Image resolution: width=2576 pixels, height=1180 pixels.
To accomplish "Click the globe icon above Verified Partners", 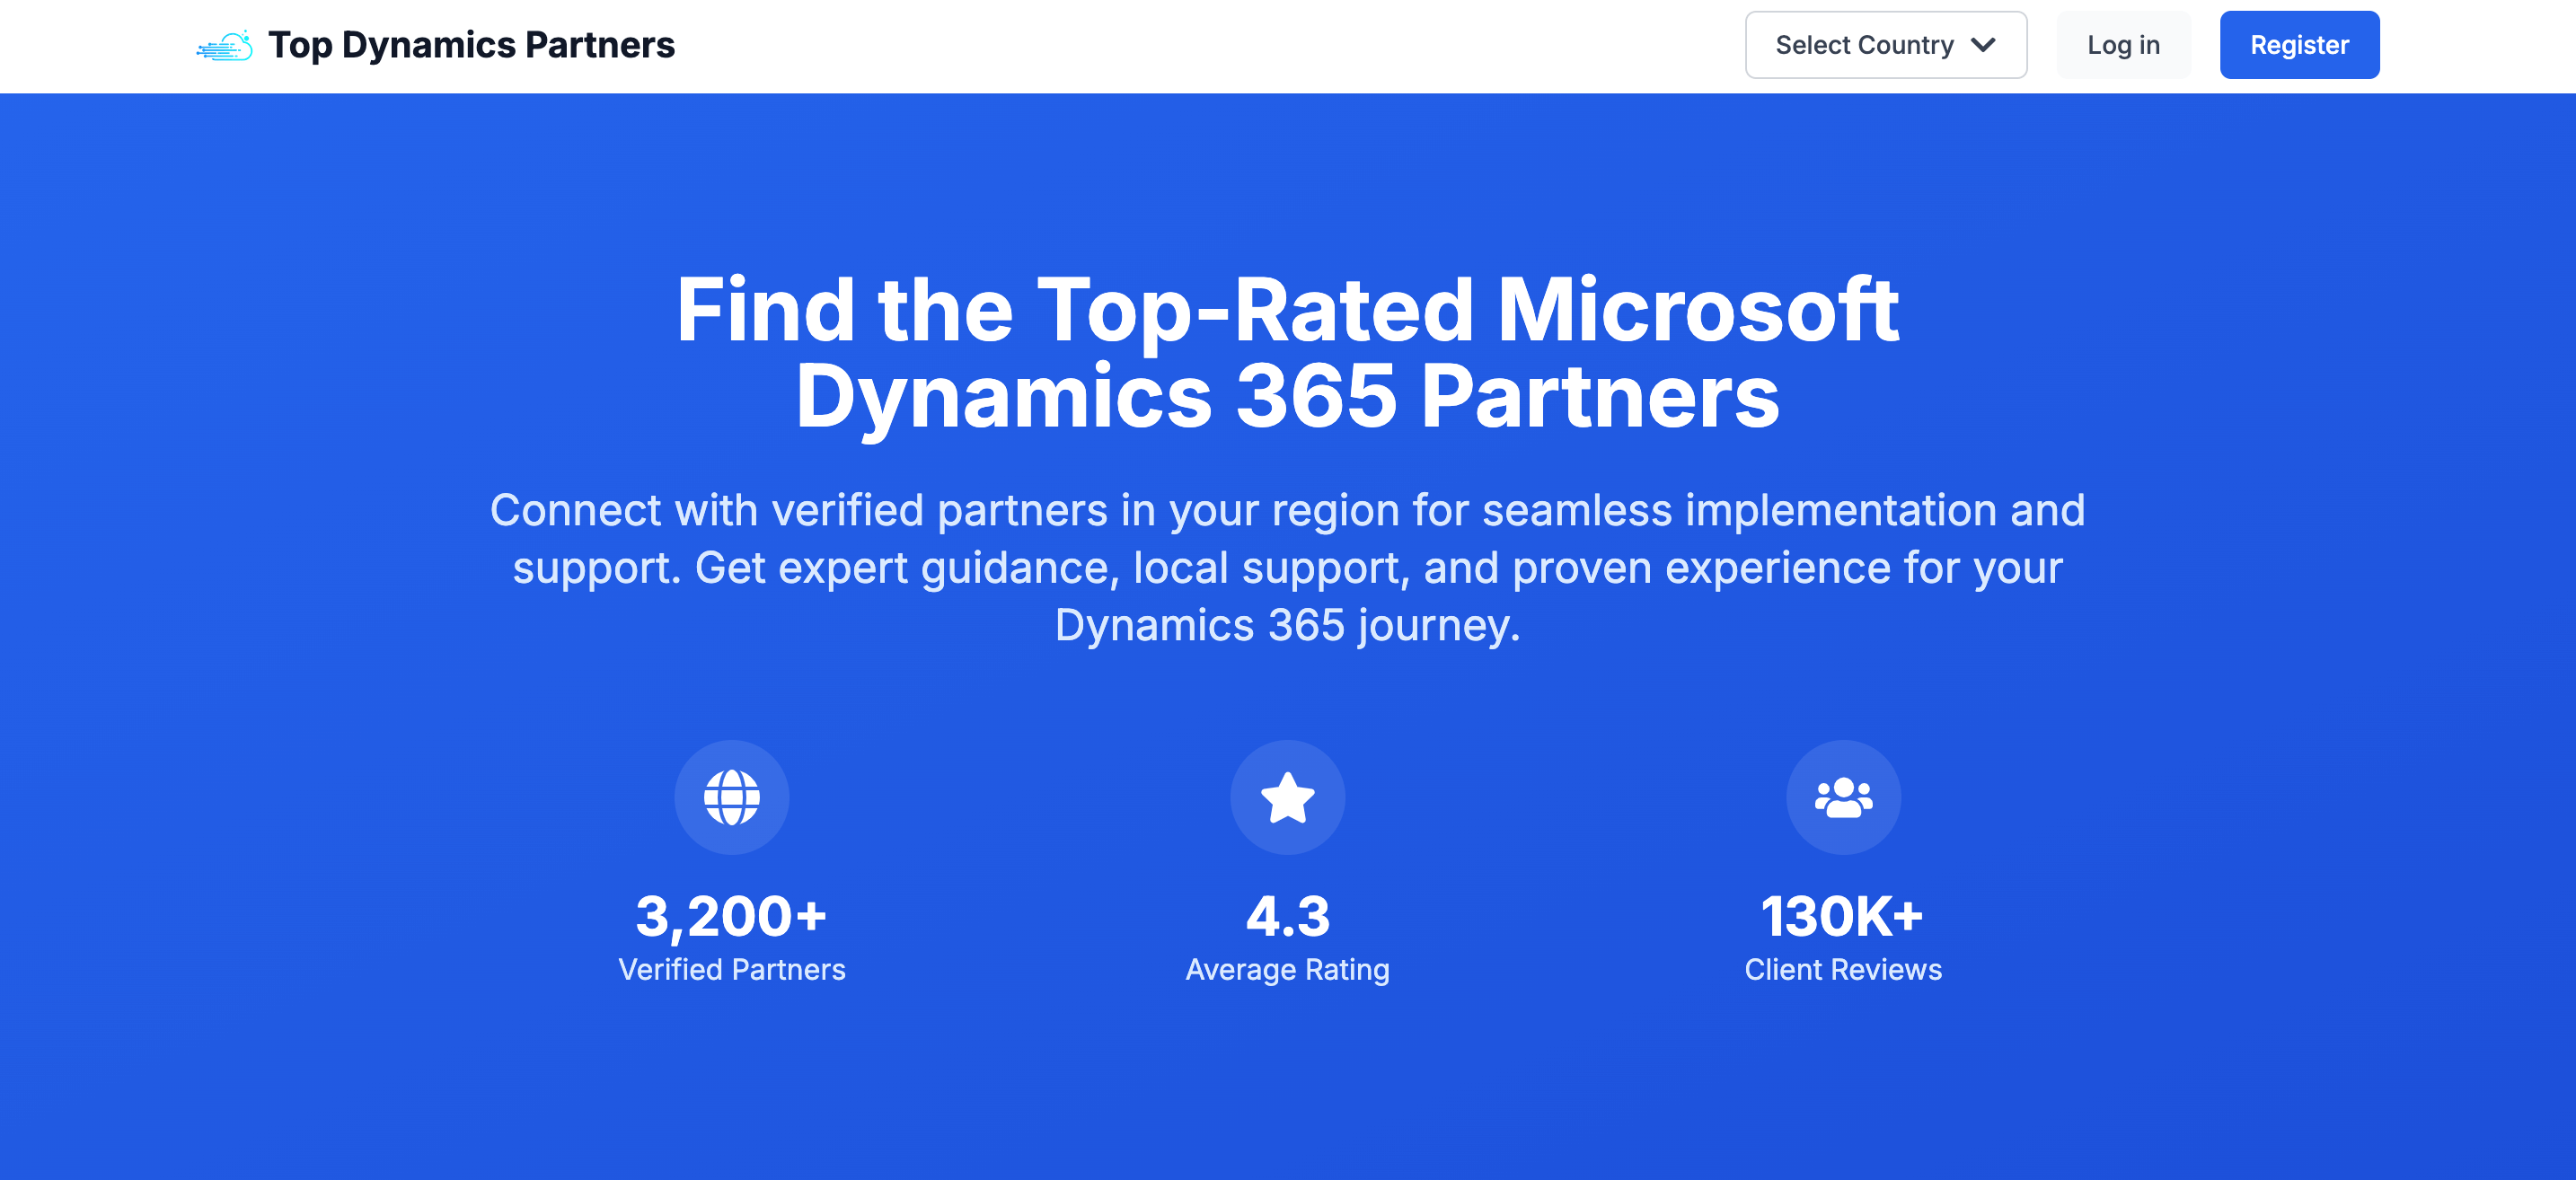I will (731, 797).
